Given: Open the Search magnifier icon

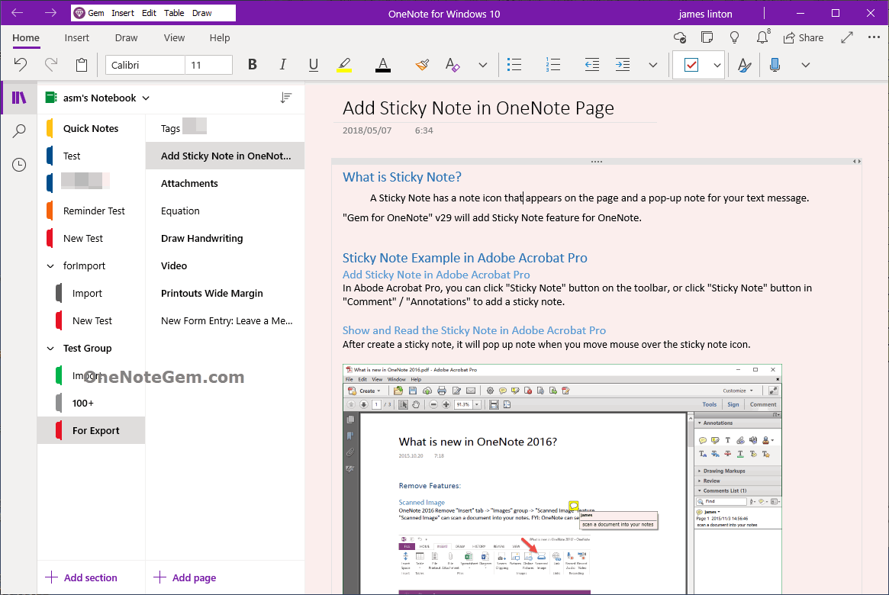Looking at the screenshot, I should [19, 131].
